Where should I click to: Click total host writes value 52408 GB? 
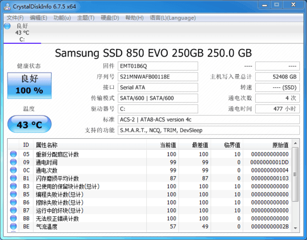277,77
